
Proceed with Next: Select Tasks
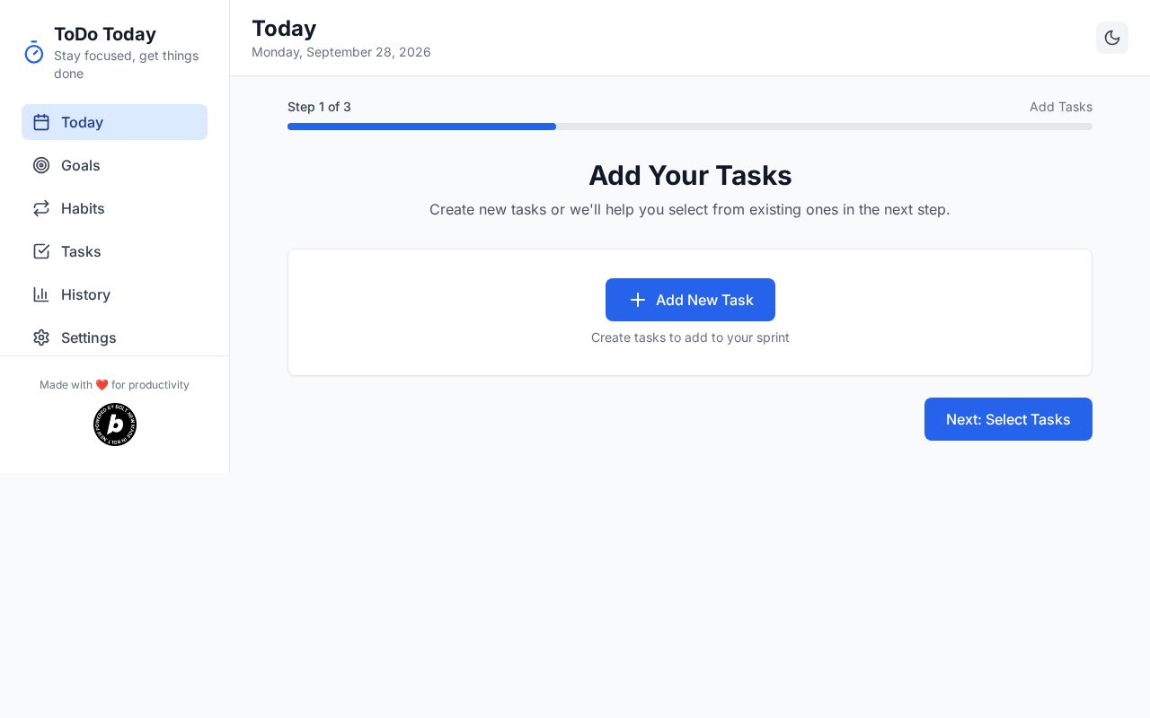click(1008, 419)
